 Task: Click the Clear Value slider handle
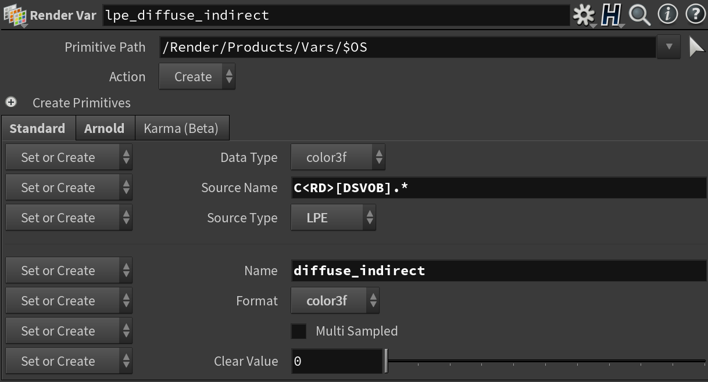(x=386, y=361)
